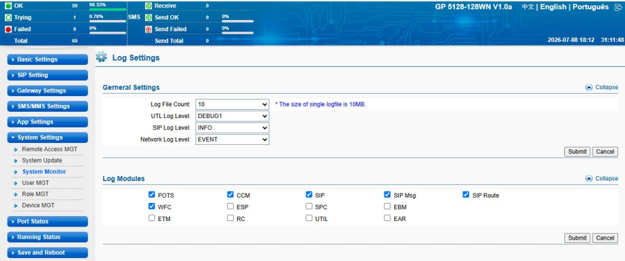Click the Send OK icon
The width and height of the screenshot is (625, 261).
[148, 17]
